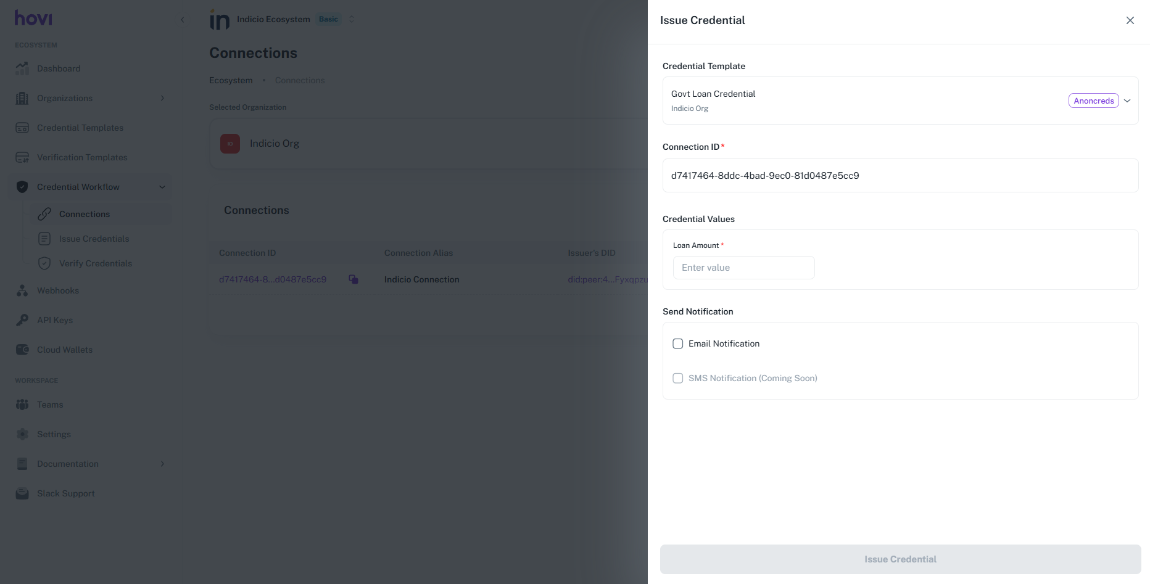This screenshot has width=1150, height=584.
Task: Click the Settings gear icon
Action: (x=22, y=434)
